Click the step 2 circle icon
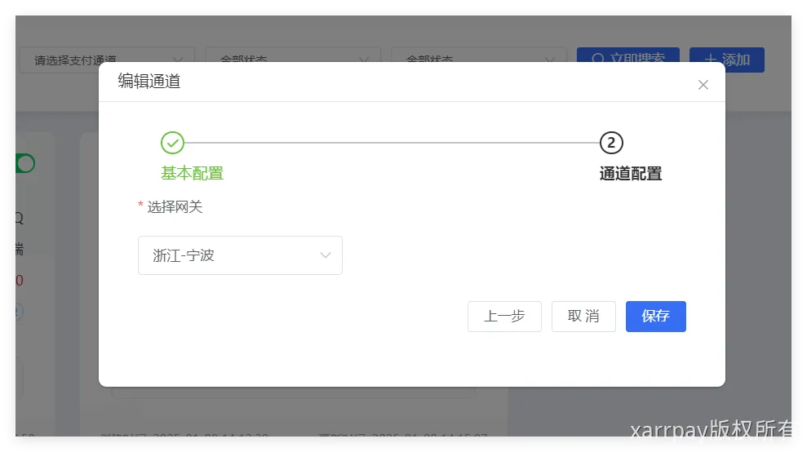 coord(611,143)
